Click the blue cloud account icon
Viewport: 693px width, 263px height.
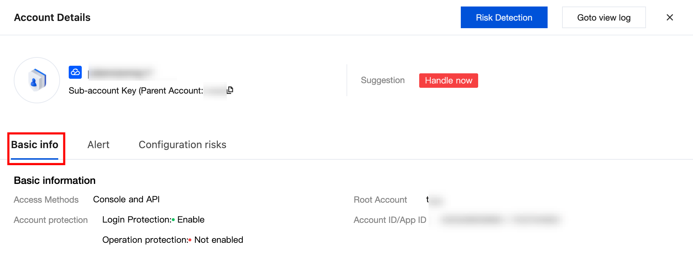click(75, 72)
